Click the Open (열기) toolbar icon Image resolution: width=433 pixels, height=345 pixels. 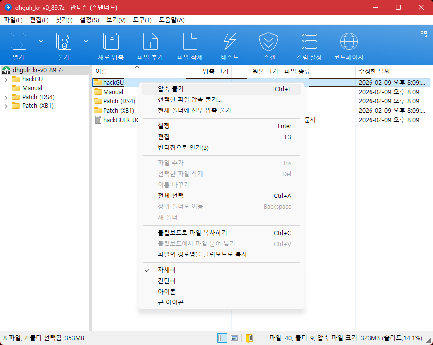(x=18, y=42)
